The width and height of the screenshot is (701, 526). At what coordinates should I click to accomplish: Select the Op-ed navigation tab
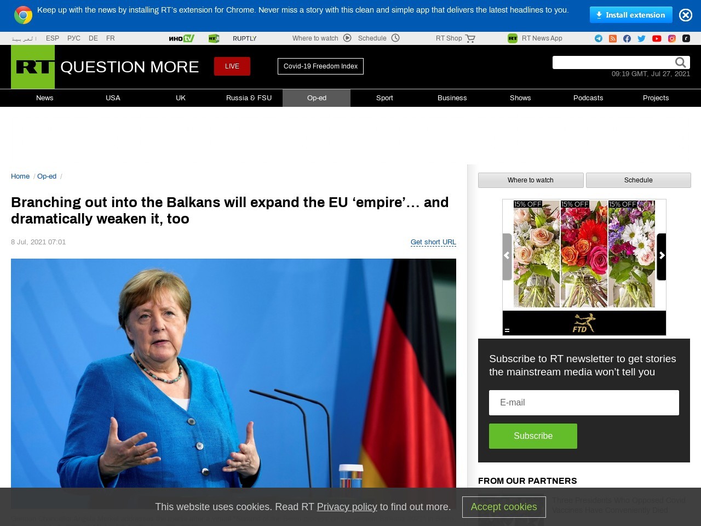click(x=317, y=98)
